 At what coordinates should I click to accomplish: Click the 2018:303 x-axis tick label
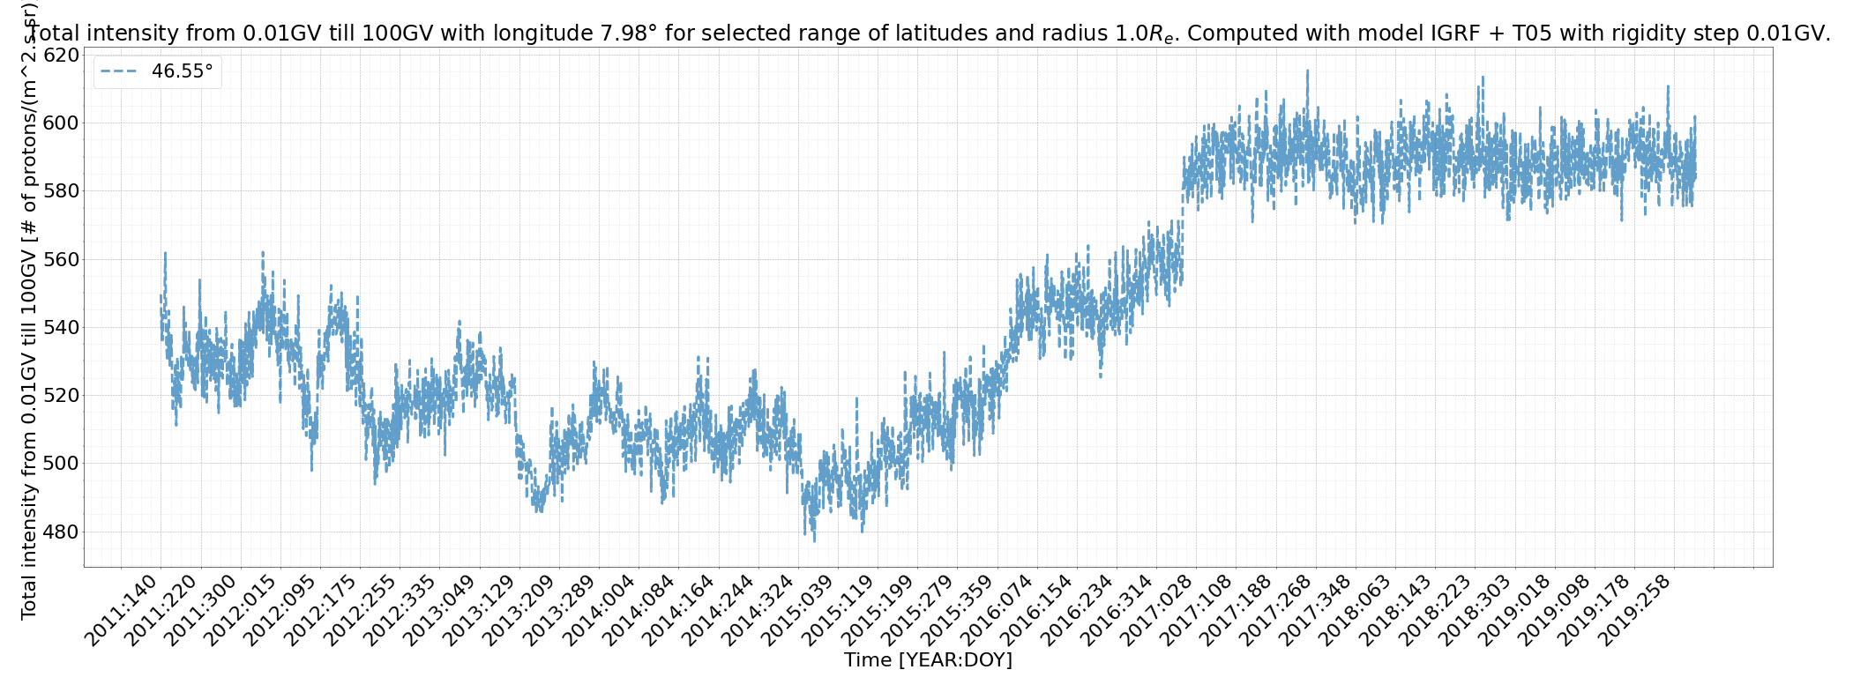tap(1474, 609)
